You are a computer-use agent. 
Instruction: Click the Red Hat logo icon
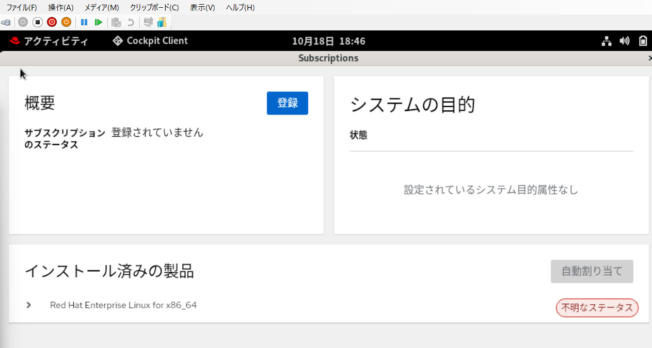(14, 41)
